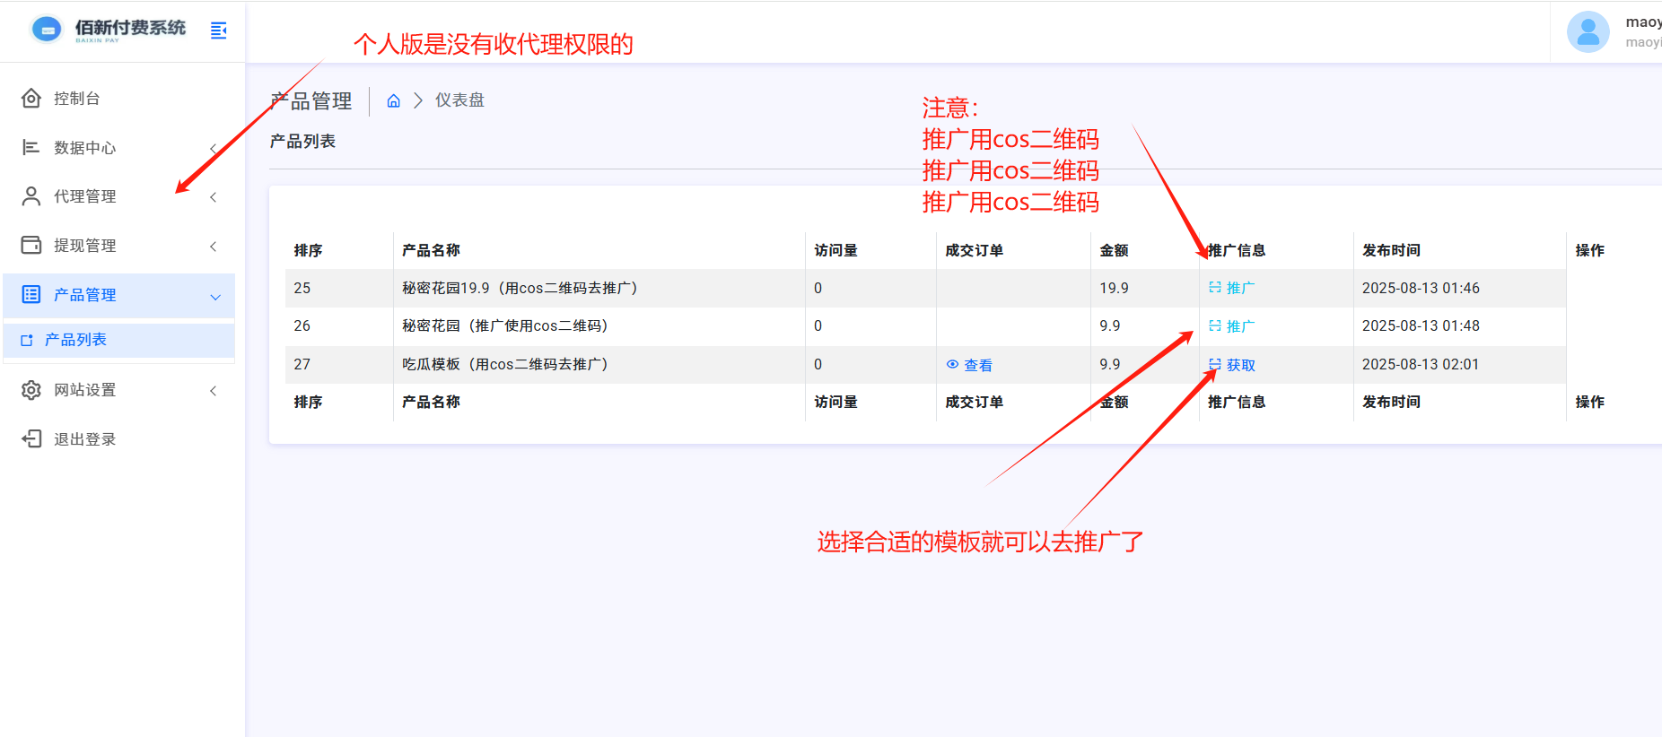The width and height of the screenshot is (1662, 737).
Task: Open the 控制台 dashboard icon
Action: (31, 99)
